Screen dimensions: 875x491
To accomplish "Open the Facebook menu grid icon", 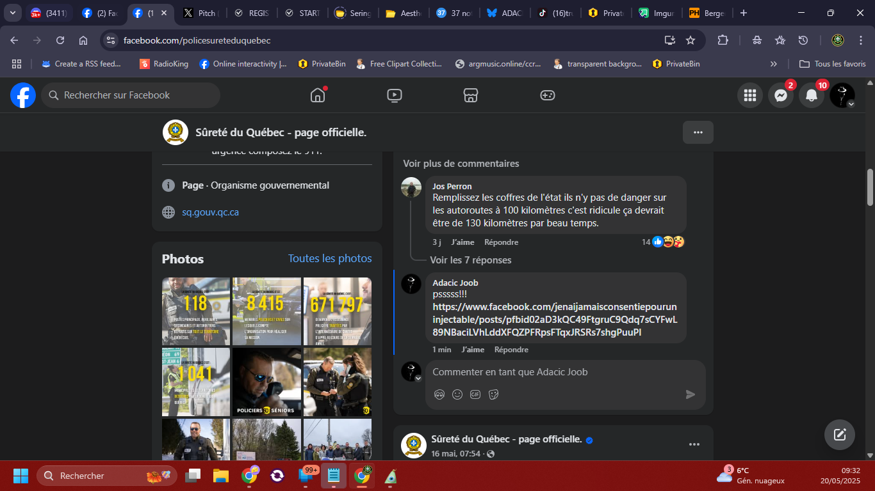I will [750, 95].
